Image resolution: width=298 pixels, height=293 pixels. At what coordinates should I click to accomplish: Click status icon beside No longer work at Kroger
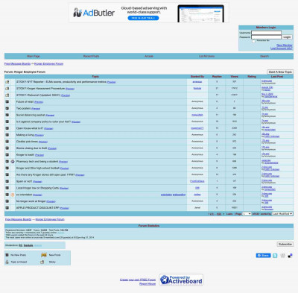click(7, 201)
